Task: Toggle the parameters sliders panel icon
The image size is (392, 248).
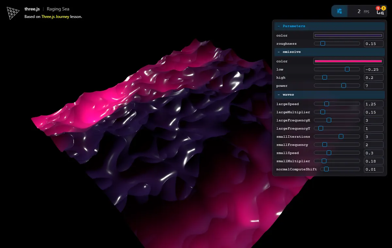Action: click(339, 11)
